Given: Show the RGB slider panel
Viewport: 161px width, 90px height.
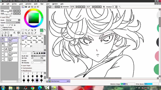Looking at the screenshot, I should 26,7.
